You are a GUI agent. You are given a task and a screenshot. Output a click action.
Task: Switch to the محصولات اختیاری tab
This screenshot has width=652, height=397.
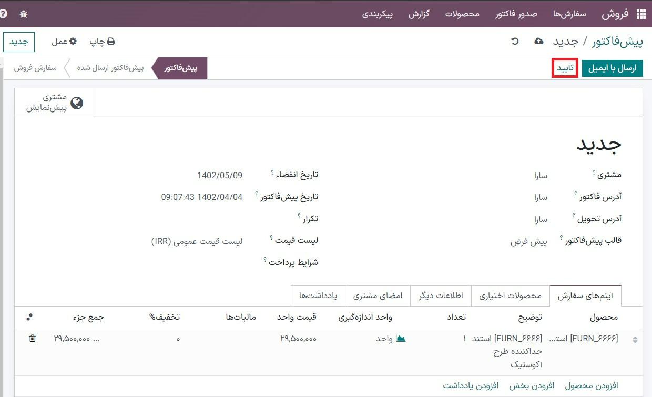(x=510, y=296)
